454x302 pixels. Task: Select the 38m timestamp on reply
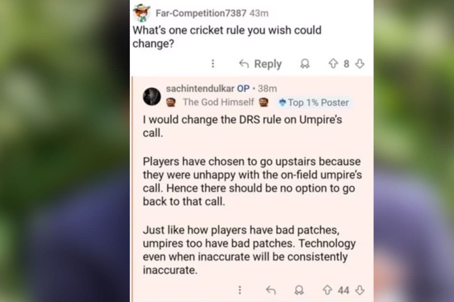pos(267,89)
